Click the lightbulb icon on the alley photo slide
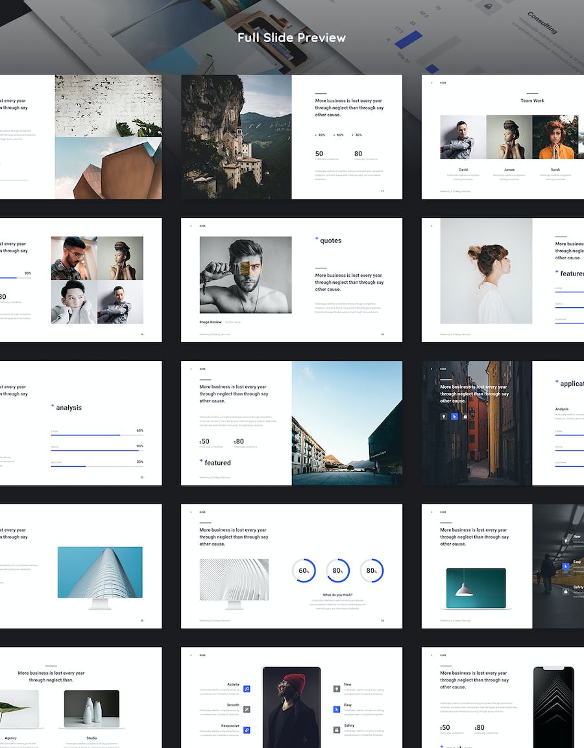Screen dimensions: 584x748 coord(443,416)
